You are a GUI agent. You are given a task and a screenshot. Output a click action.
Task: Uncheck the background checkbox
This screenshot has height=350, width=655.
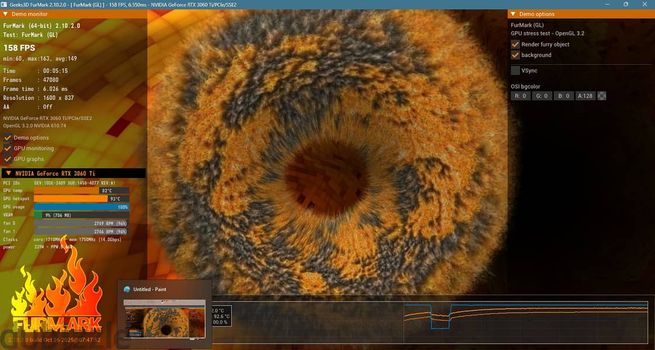point(515,55)
